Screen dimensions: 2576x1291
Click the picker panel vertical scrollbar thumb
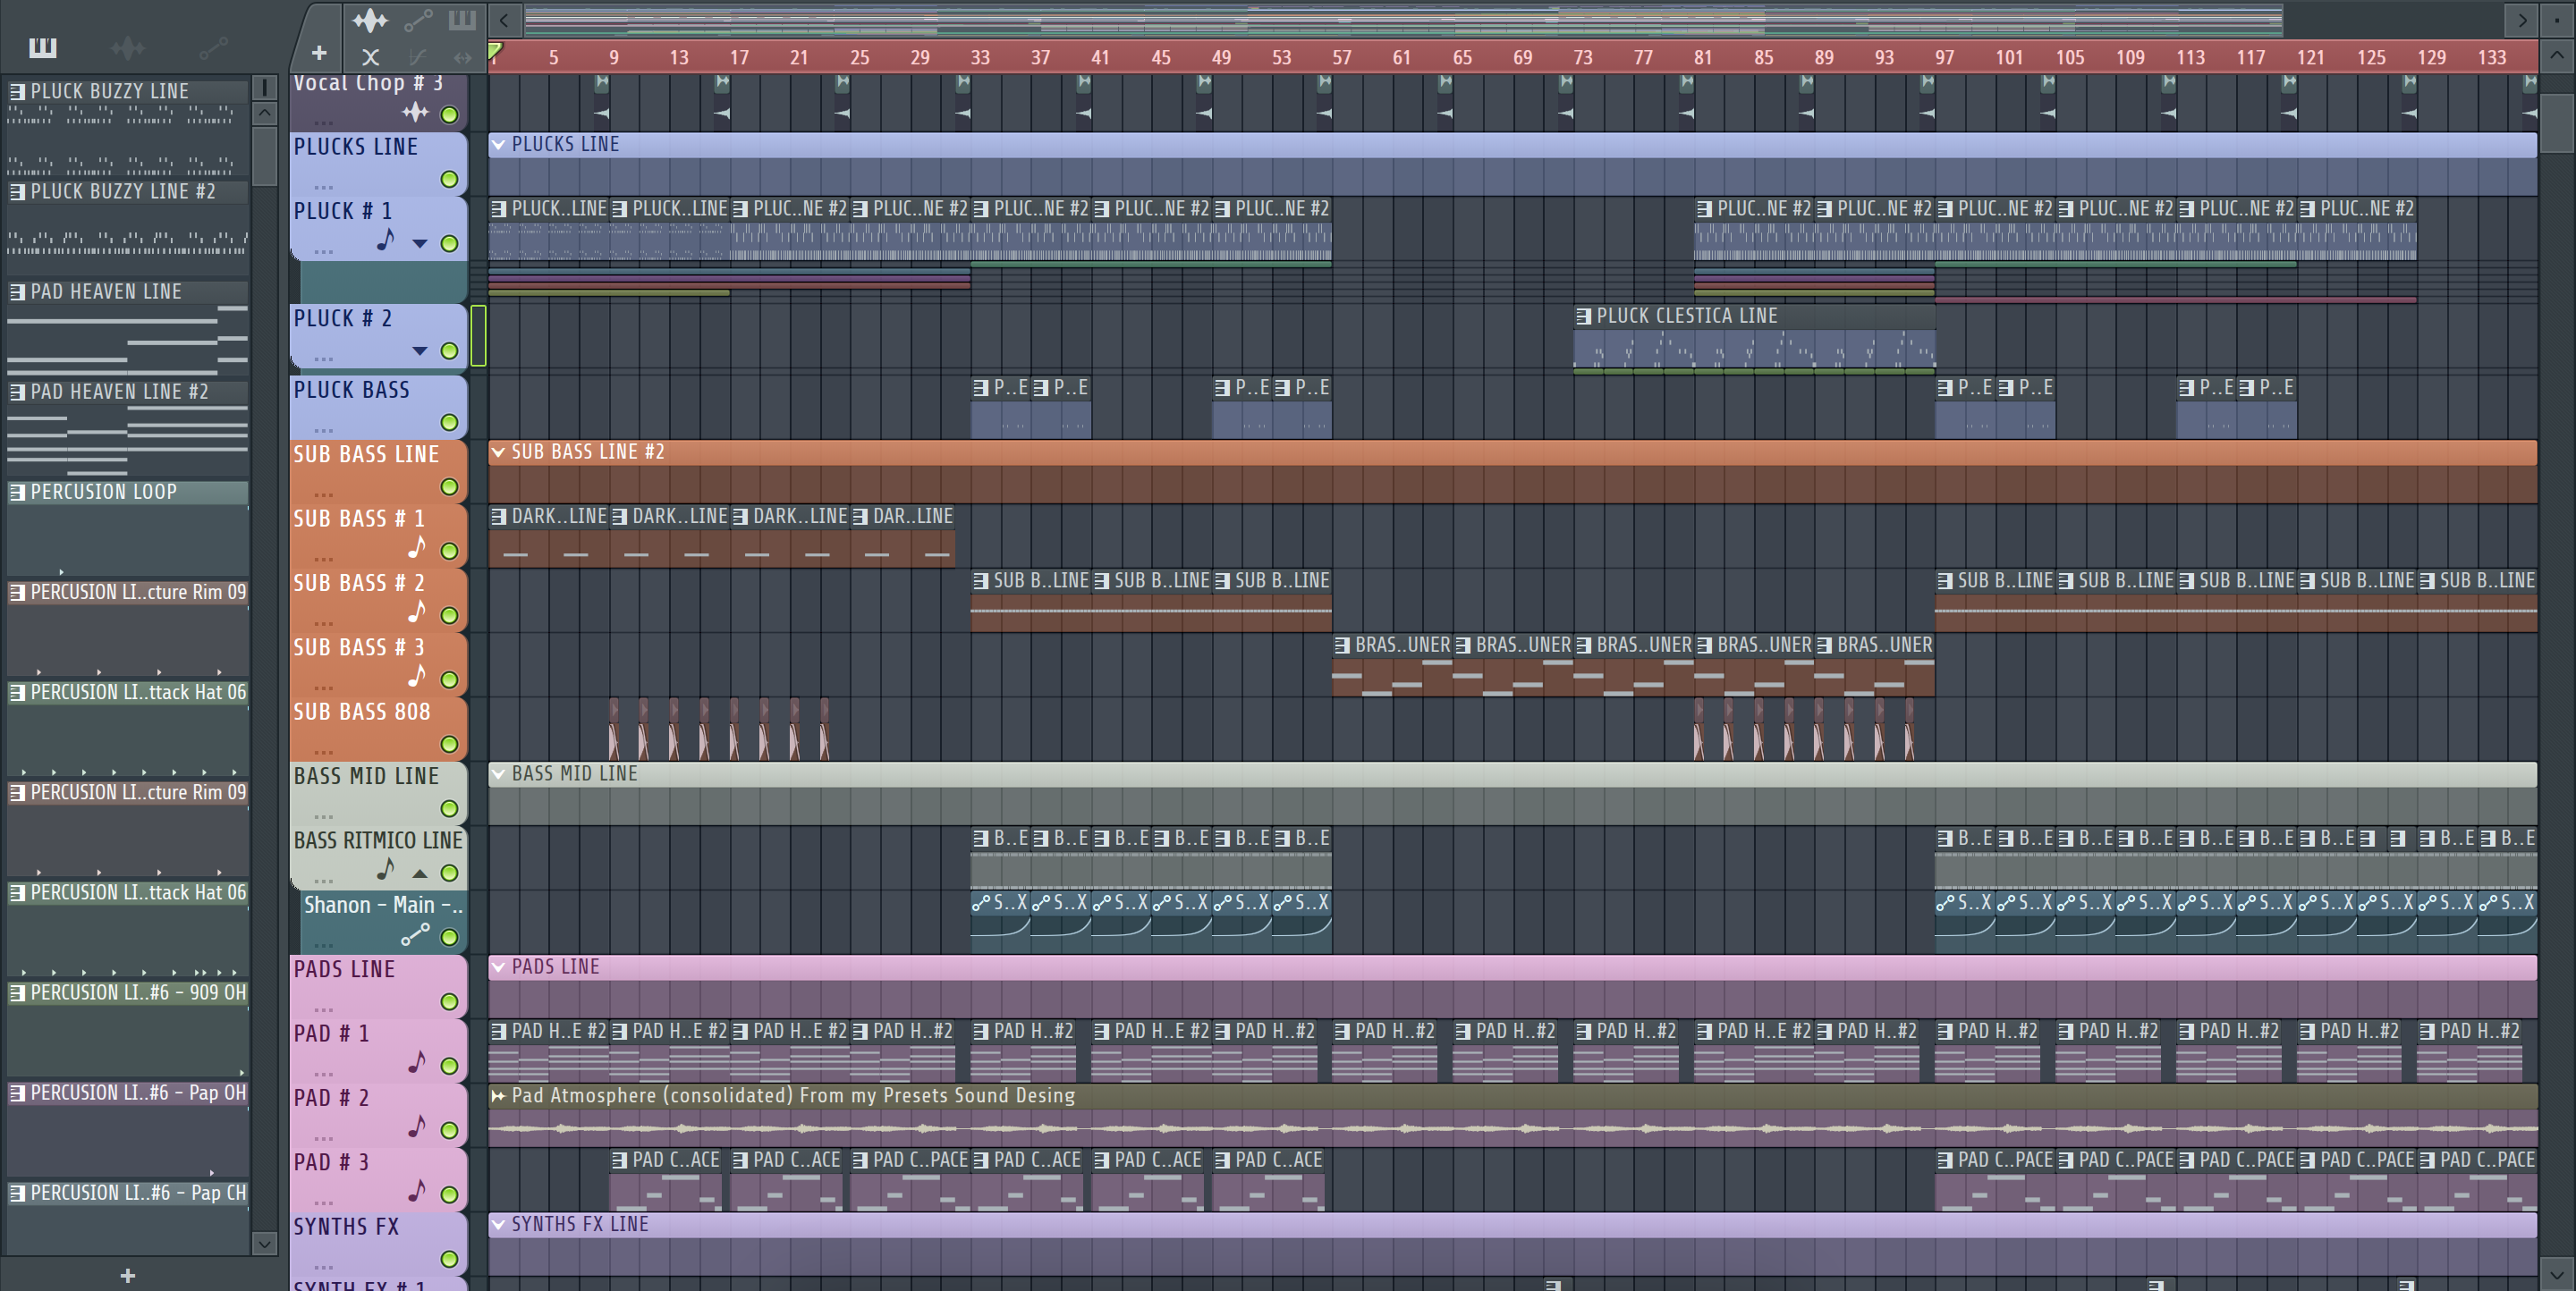[x=264, y=155]
